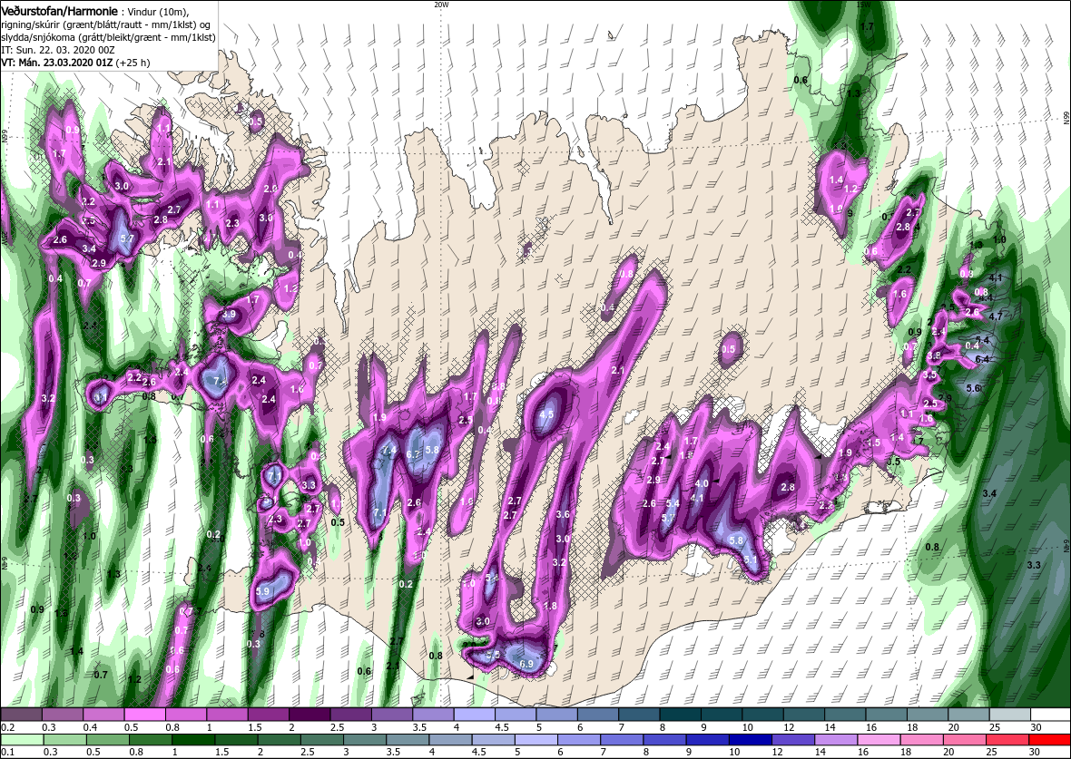The width and height of the screenshot is (1071, 759).
Task: Click the light grey 25 swatch in the snow scale
Action: [x=1009, y=714]
